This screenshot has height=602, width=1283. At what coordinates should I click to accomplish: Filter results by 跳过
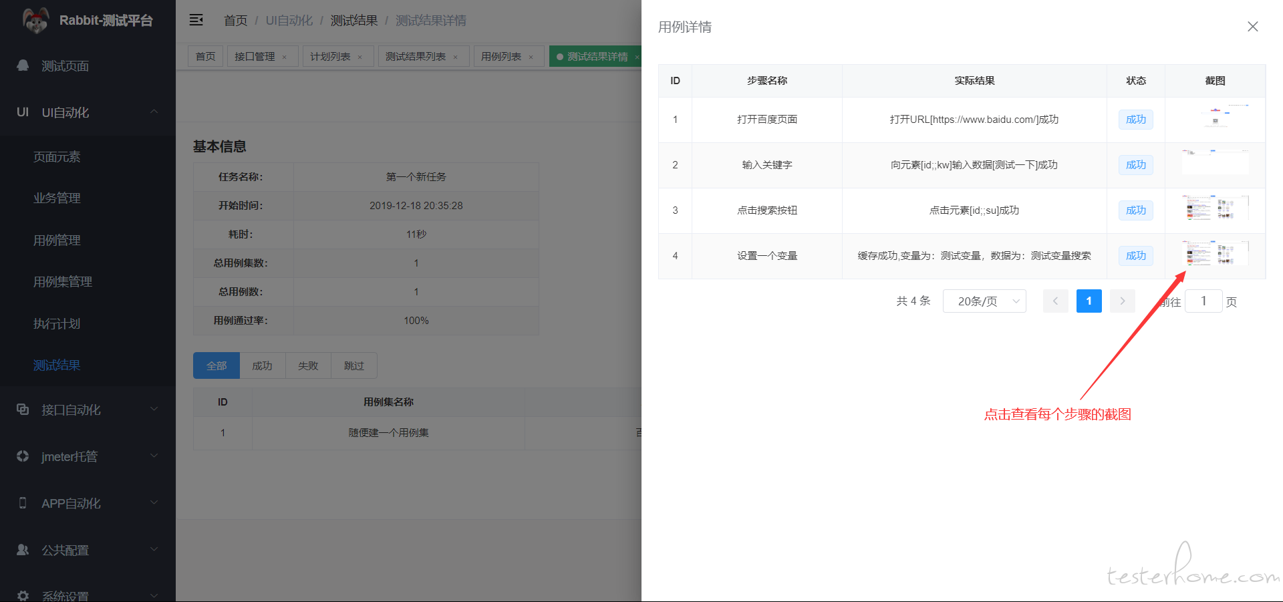pos(354,365)
